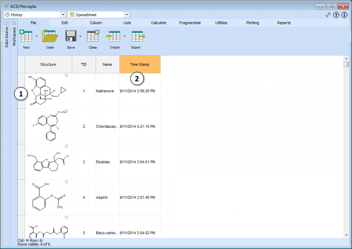Expand the Spreadsheet view dropdown
Screen dimensions: 352x249
point(127,15)
